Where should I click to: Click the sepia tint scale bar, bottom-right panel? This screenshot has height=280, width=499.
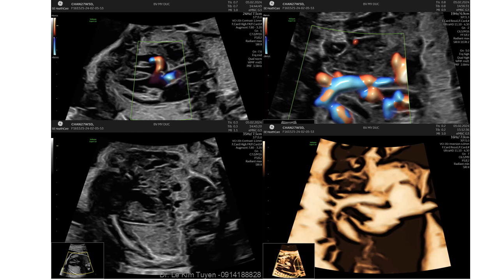(x=264, y=159)
